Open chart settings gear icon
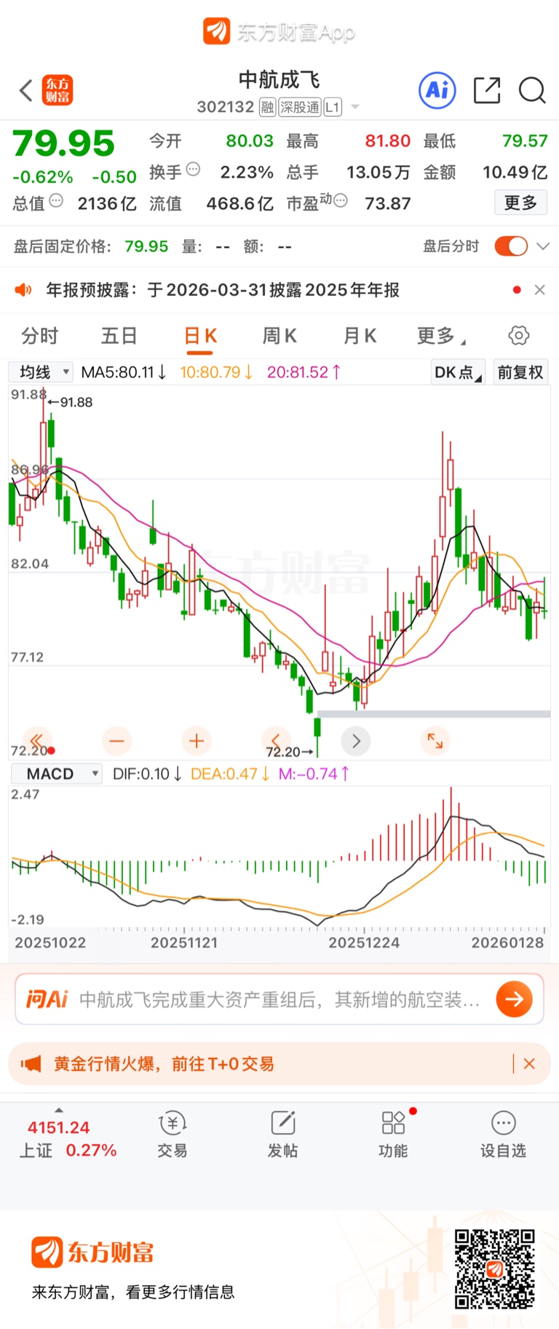This screenshot has height=1329, width=559. pyautogui.click(x=519, y=336)
